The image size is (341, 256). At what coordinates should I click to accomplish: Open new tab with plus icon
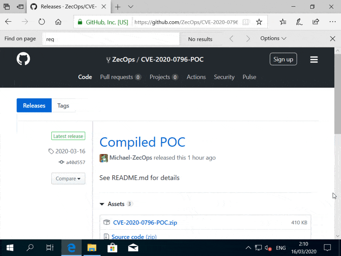118,7
